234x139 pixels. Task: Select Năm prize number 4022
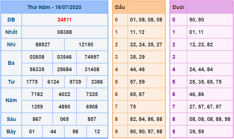tap(64, 94)
